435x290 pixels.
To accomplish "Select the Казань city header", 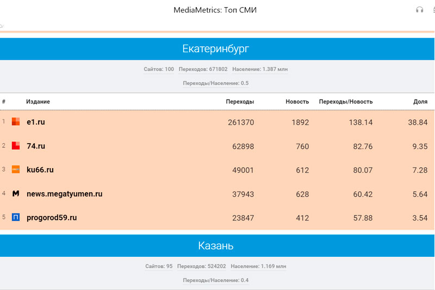I will point(216,246).
